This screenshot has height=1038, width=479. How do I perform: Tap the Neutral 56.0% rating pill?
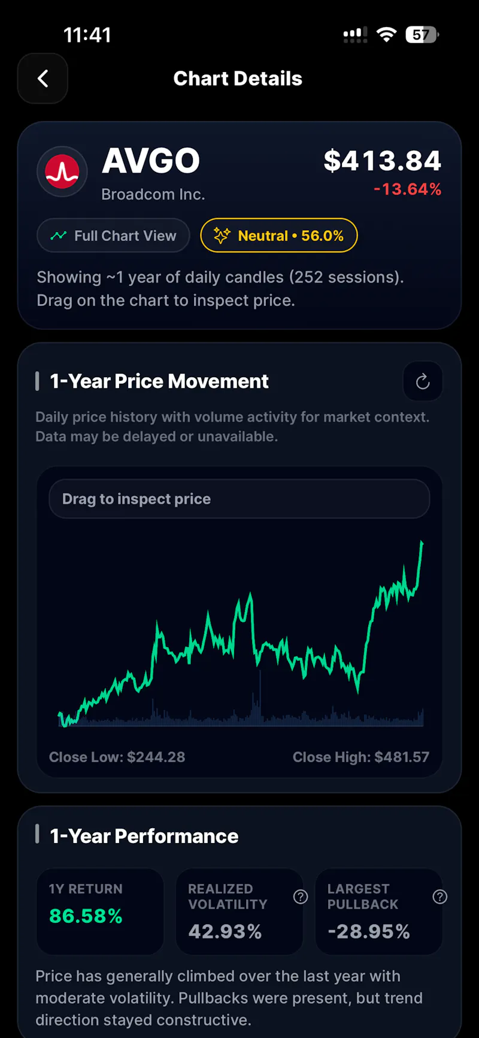[279, 236]
